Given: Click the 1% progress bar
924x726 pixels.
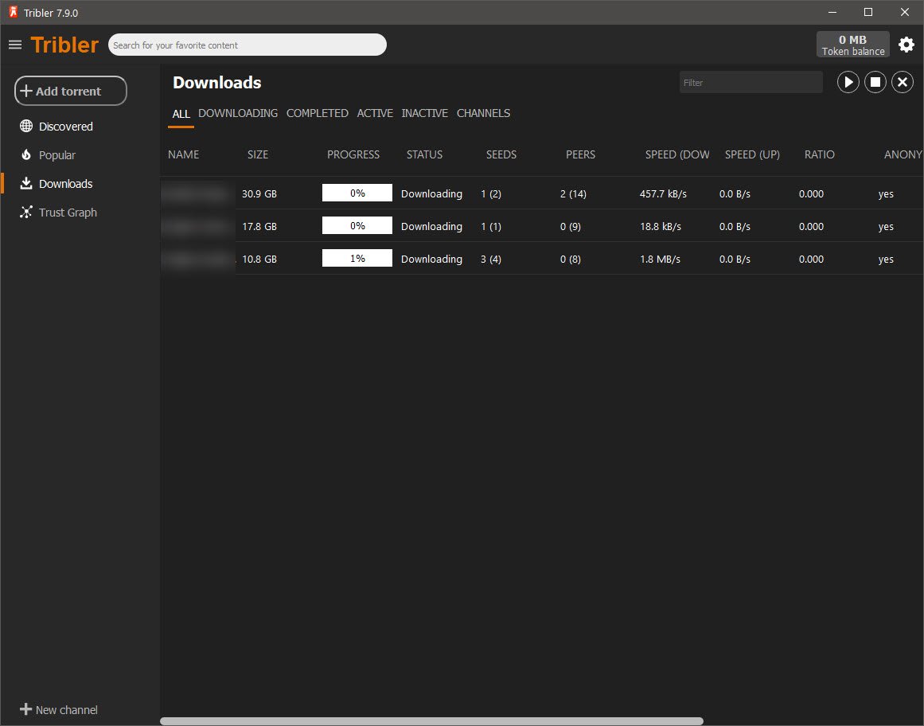Looking at the screenshot, I should pyautogui.click(x=357, y=258).
